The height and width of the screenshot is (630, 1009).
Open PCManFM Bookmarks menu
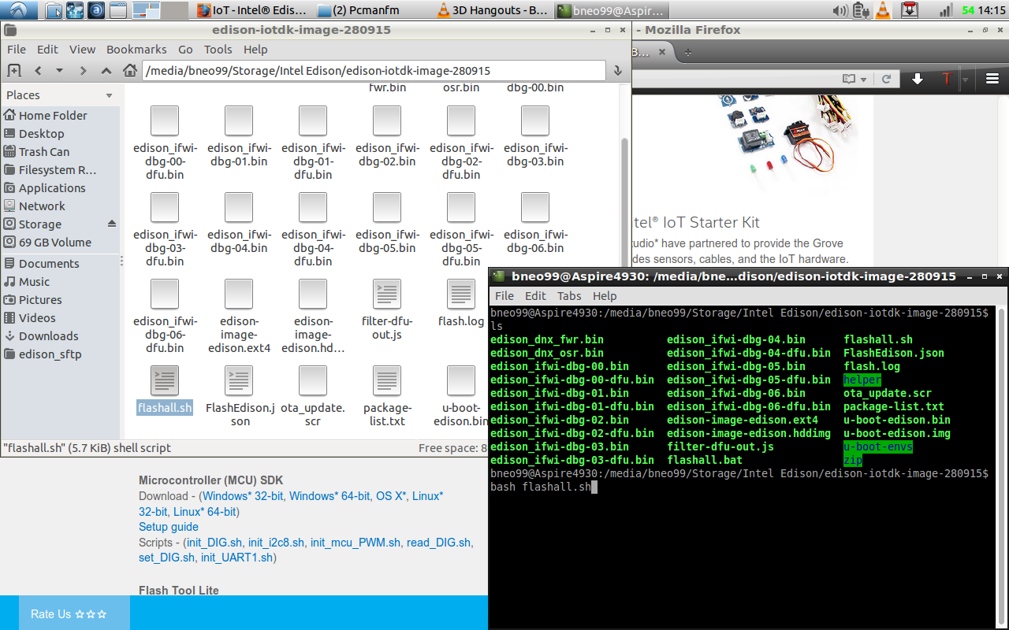coord(136,49)
